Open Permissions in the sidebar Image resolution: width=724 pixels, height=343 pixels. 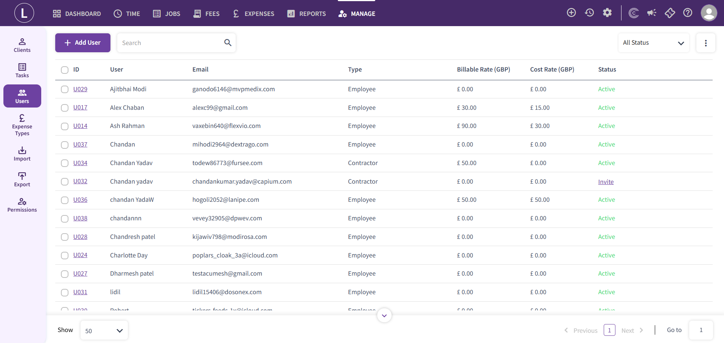point(22,205)
